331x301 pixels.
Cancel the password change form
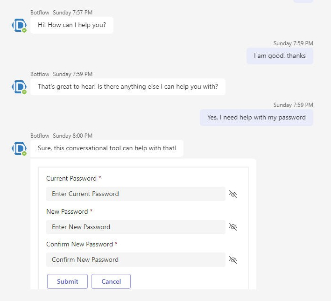coord(111,281)
